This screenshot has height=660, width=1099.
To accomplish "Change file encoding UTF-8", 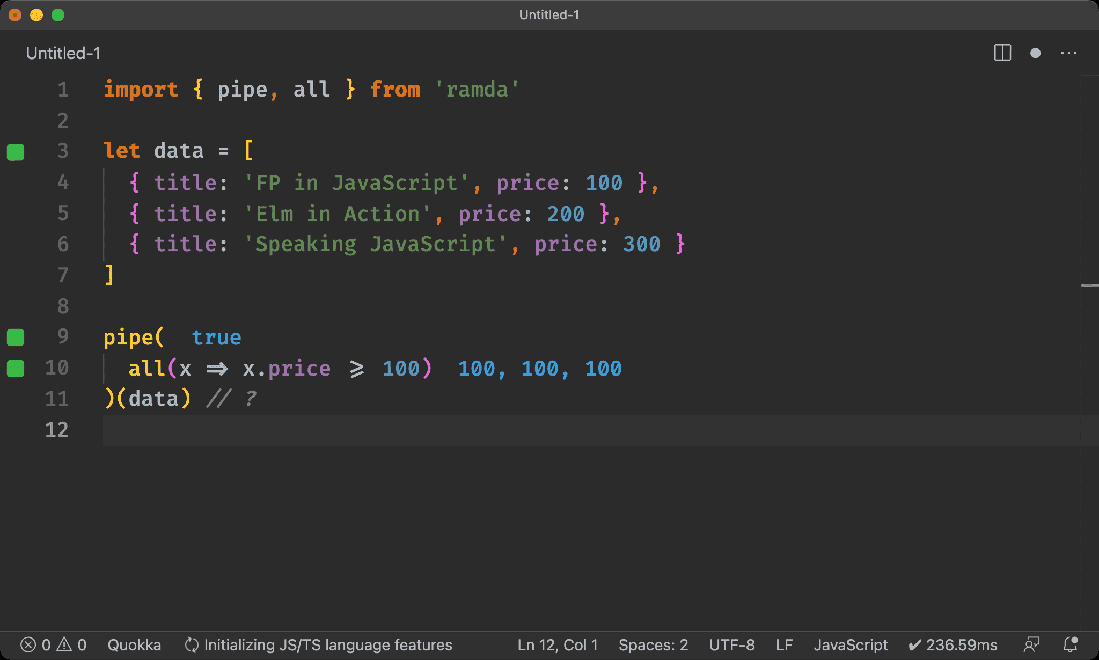I will pyautogui.click(x=732, y=644).
